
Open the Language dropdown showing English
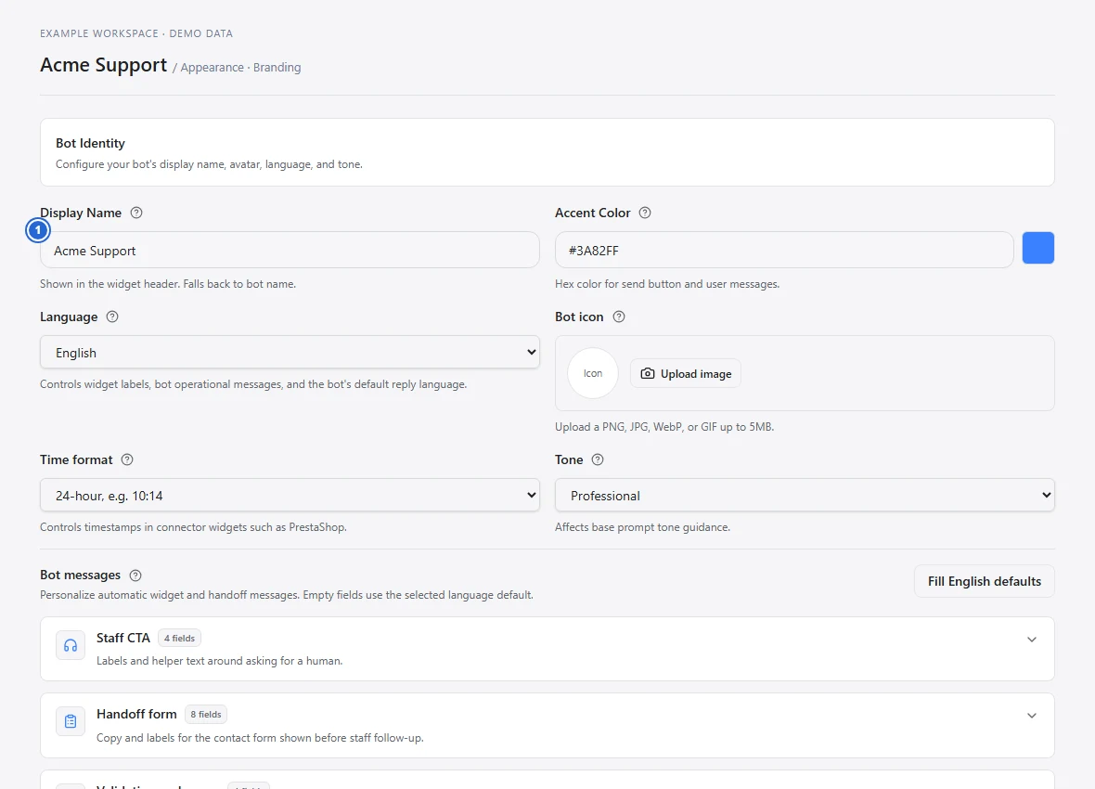(x=290, y=352)
